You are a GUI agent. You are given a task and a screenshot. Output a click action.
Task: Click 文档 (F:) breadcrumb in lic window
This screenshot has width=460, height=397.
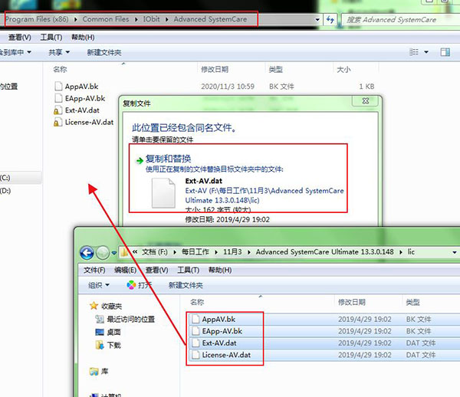(x=155, y=252)
